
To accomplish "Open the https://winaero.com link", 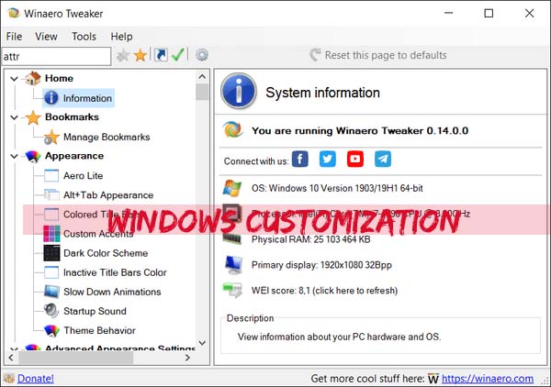I will pos(488,379).
